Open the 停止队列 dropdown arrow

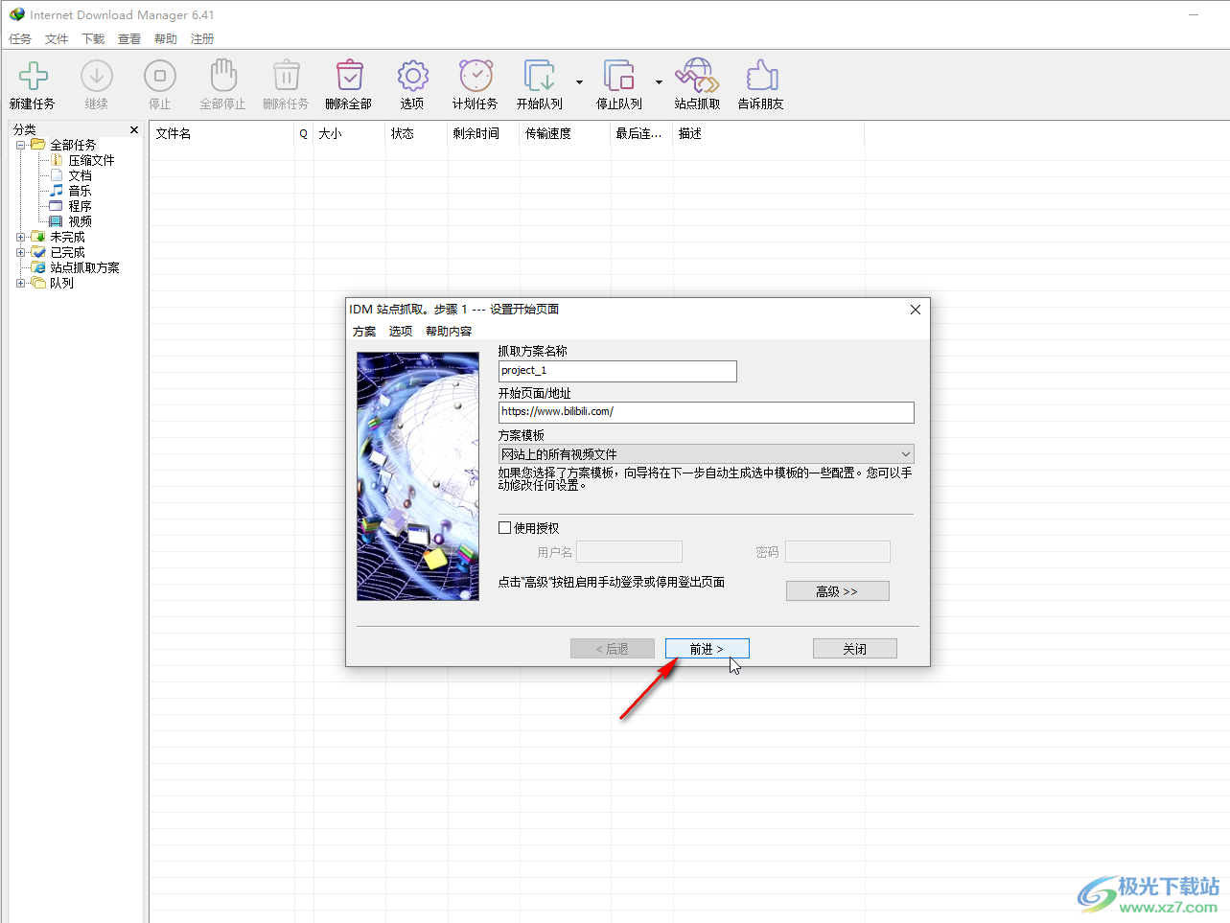pyautogui.click(x=659, y=82)
